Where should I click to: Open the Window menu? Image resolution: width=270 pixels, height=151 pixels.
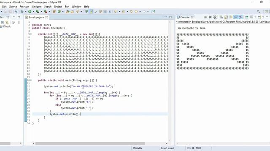point(76,7)
